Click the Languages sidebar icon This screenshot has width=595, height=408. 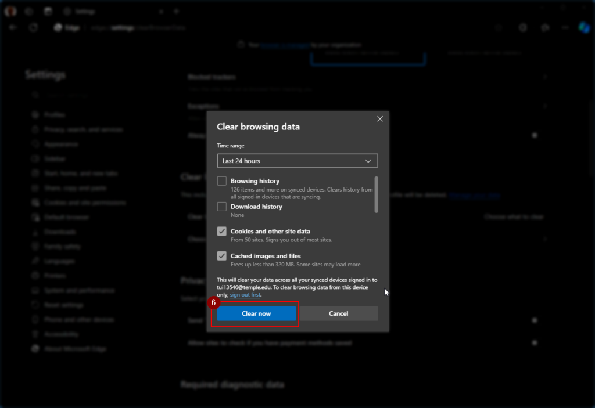click(x=35, y=261)
